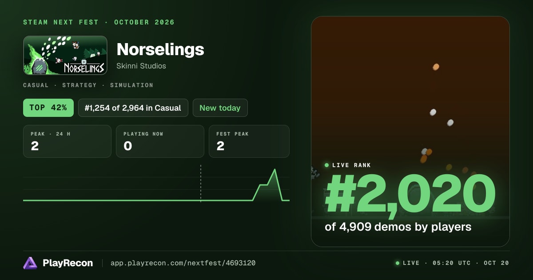Click the Casual Strategy Simulation genre tags
Image resolution: width=533 pixels, height=280 pixels.
click(x=88, y=85)
